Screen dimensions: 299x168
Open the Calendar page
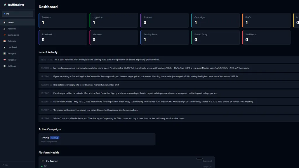click(17, 41)
